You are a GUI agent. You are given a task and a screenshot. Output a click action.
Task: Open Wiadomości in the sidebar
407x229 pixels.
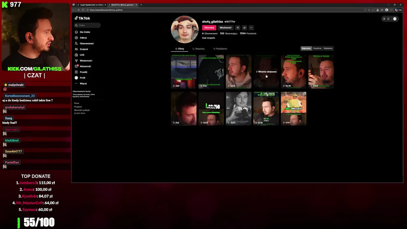(84, 61)
